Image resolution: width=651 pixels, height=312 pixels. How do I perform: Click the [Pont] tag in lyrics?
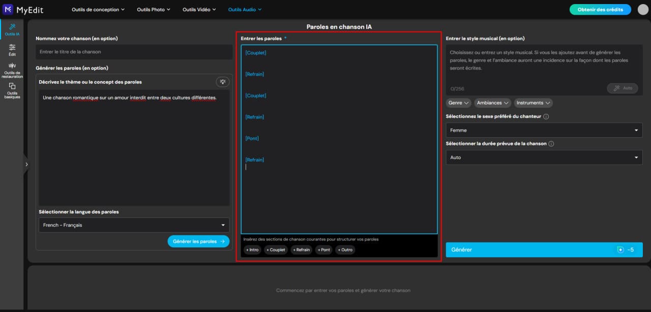pos(253,138)
